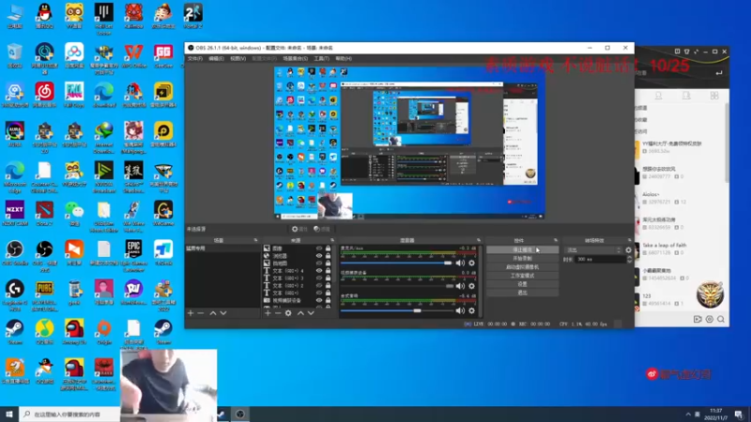
Task: Open the 淡出 scene transition dropdown
Action: pos(593,249)
